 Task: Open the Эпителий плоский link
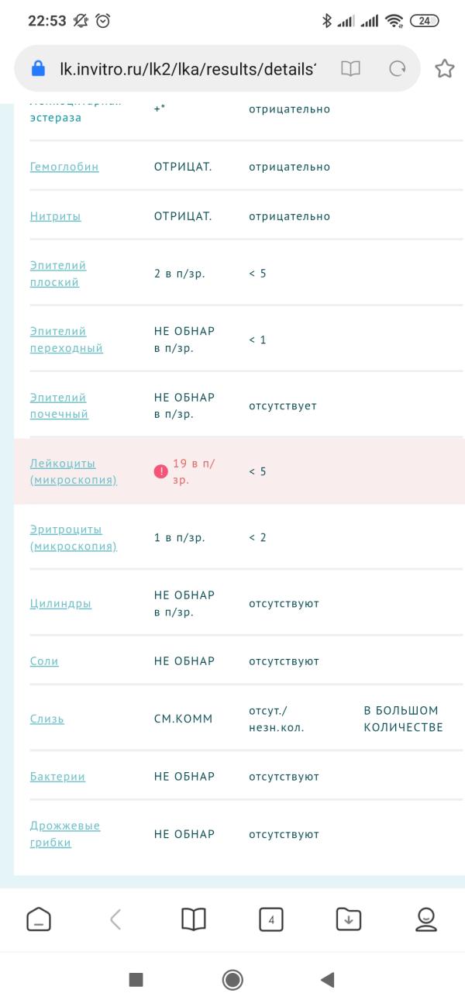click(58, 274)
